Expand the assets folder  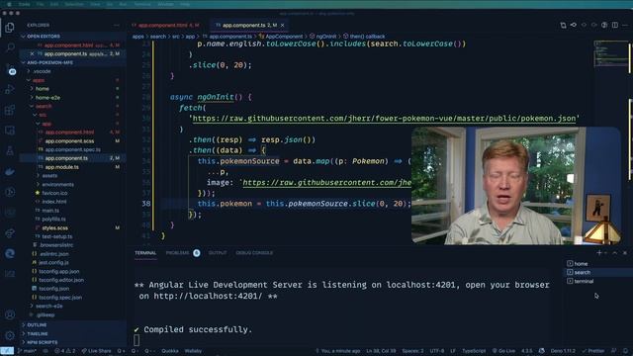pos(49,176)
